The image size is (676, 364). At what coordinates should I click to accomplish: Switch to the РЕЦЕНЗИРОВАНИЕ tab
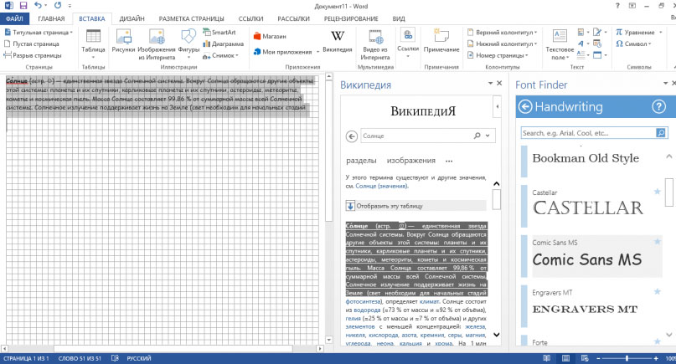[351, 18]
